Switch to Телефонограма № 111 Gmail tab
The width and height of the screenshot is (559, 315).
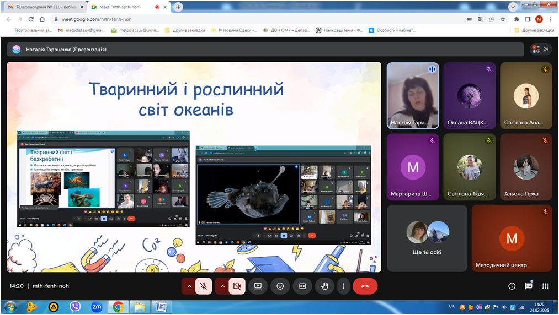(43, 7)
